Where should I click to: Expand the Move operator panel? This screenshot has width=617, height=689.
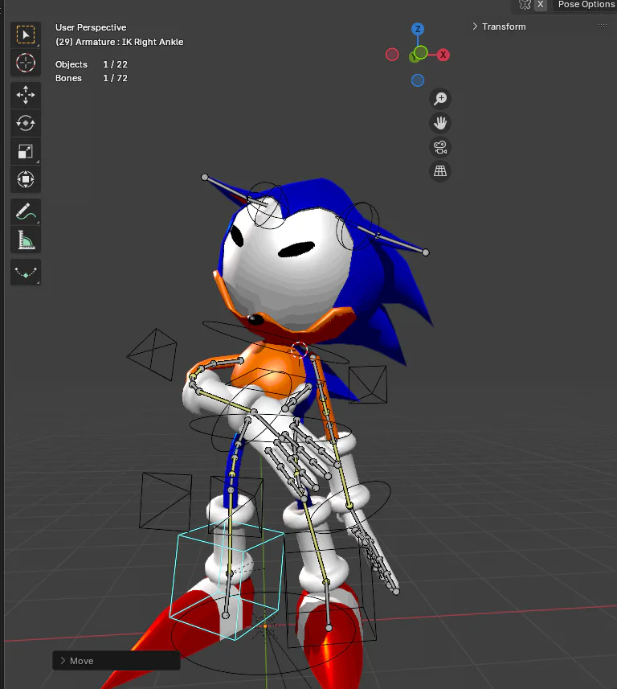pyautogui.click(x=116, y=661)
